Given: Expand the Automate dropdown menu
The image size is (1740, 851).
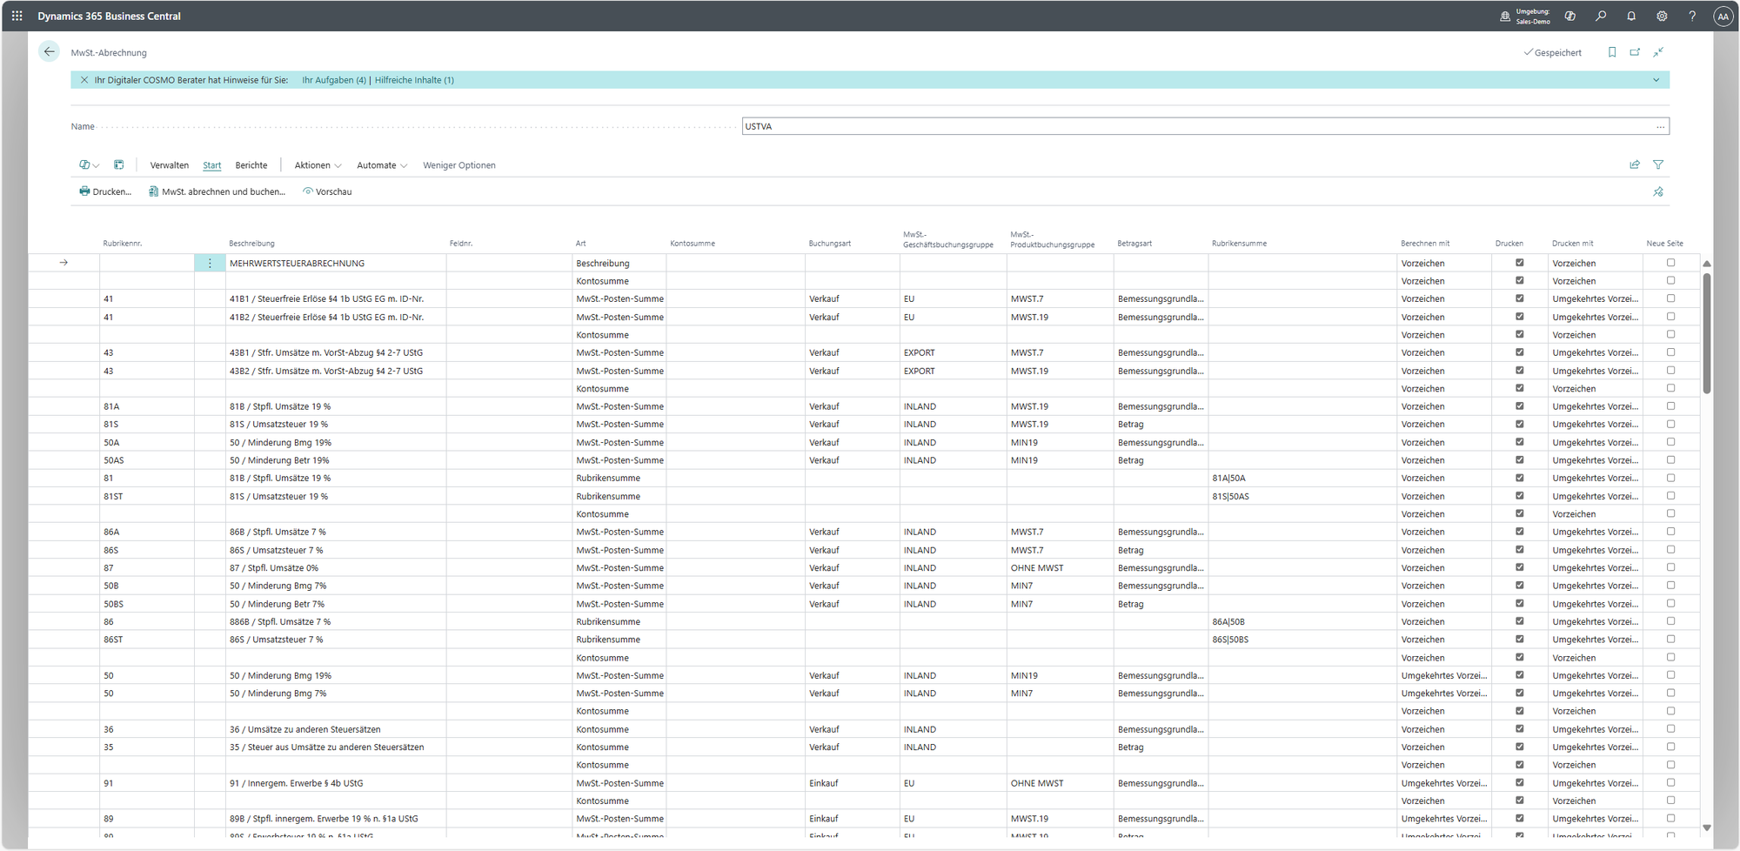Looking at the screenshot, I should coord(382,165).
